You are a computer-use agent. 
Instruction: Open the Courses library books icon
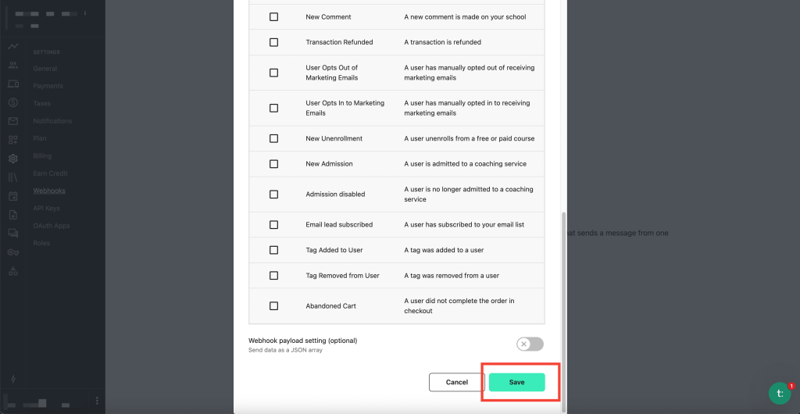[13, 177]
